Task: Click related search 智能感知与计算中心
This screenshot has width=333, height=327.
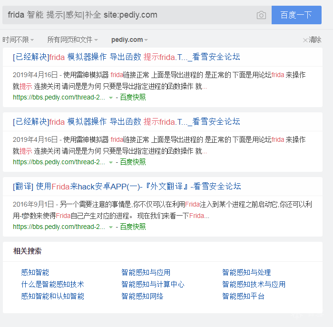Action: tap(153, 284)
